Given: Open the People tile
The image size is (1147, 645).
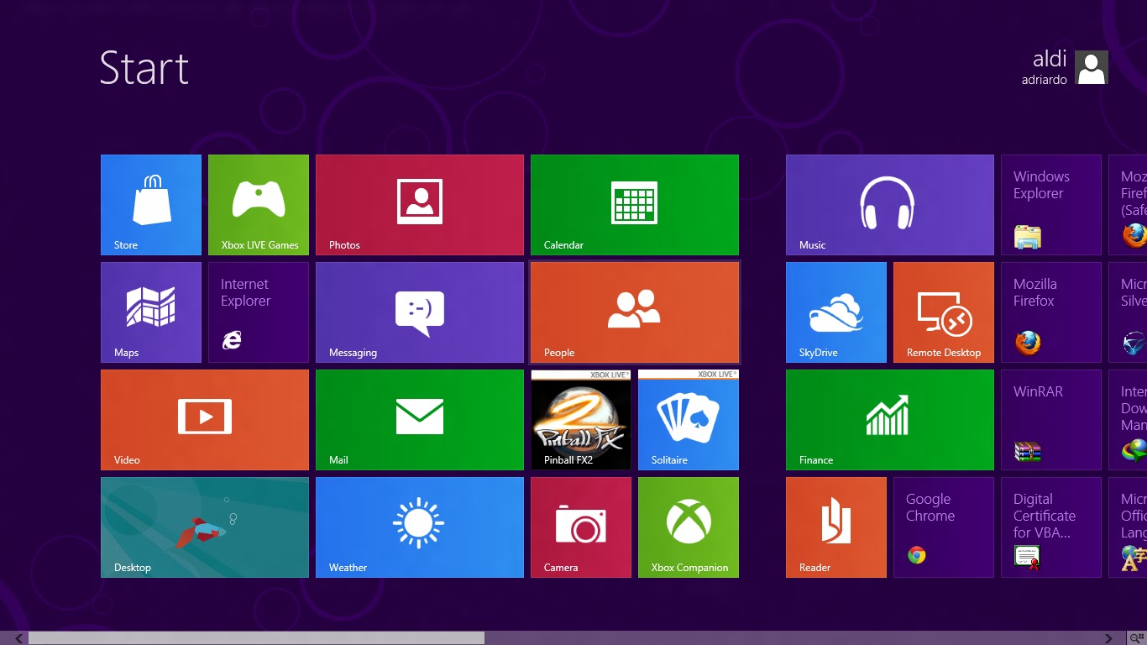Looking at the screenshot, I should coord(634,312).
